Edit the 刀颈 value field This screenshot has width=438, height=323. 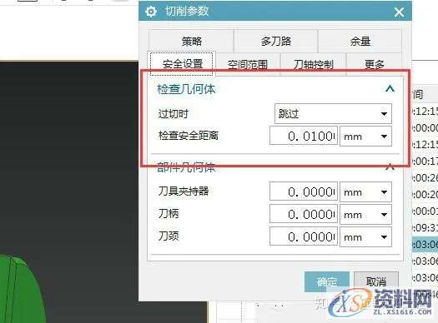point(304,236)
